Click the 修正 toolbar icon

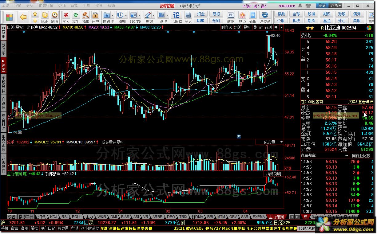pyautogui.click(x=45, y=15)
